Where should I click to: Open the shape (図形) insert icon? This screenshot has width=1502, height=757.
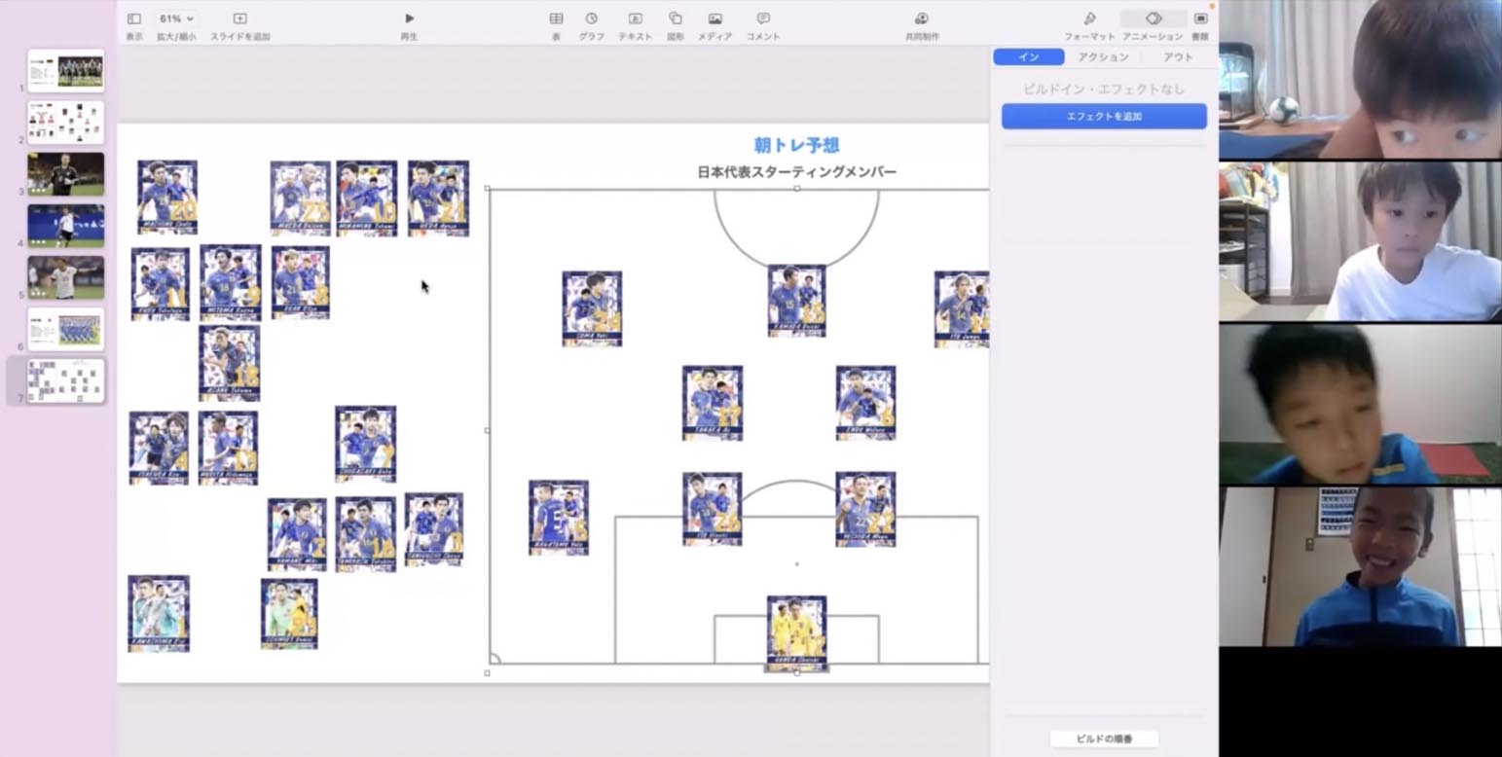coord(675,18)
